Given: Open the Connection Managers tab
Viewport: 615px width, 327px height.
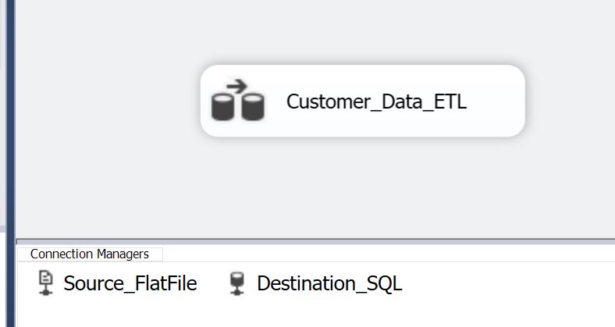Looking at the screenshot, I should [90, 254].
